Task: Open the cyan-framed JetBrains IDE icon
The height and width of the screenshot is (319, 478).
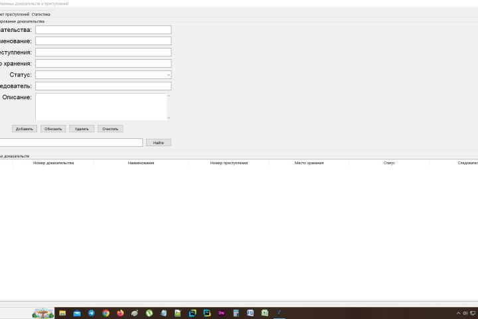Action: 193,313
